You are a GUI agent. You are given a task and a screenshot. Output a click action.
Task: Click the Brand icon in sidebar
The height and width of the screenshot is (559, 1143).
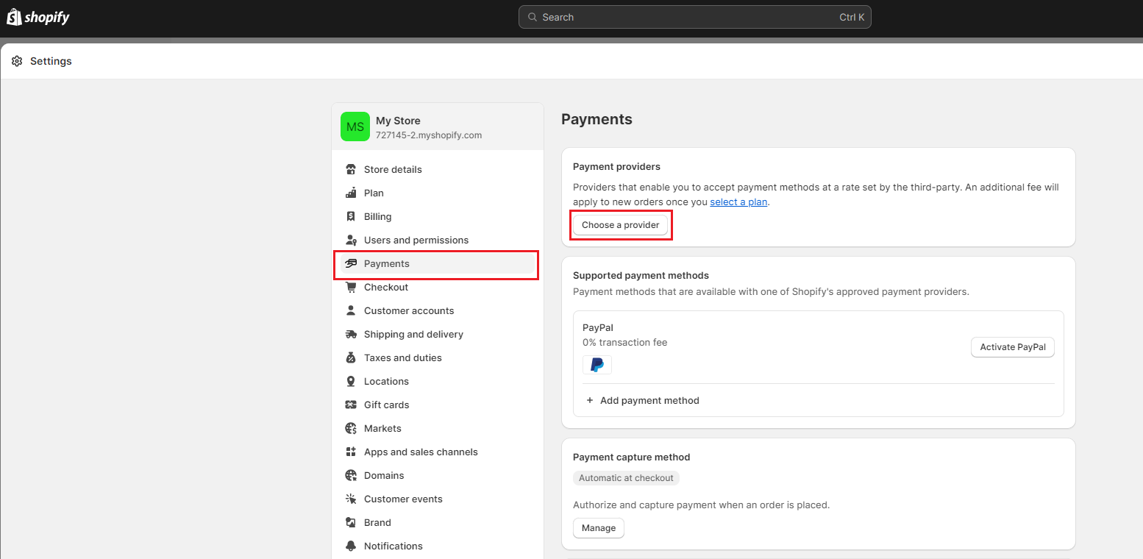tap(351, 522)
